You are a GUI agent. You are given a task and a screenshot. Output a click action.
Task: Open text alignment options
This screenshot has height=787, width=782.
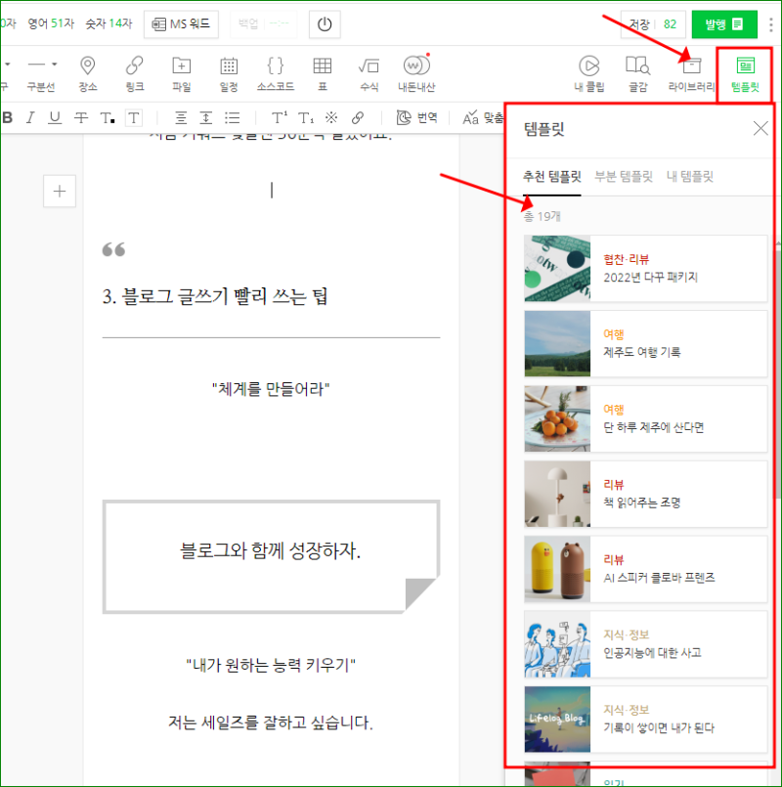pos(181,117)
